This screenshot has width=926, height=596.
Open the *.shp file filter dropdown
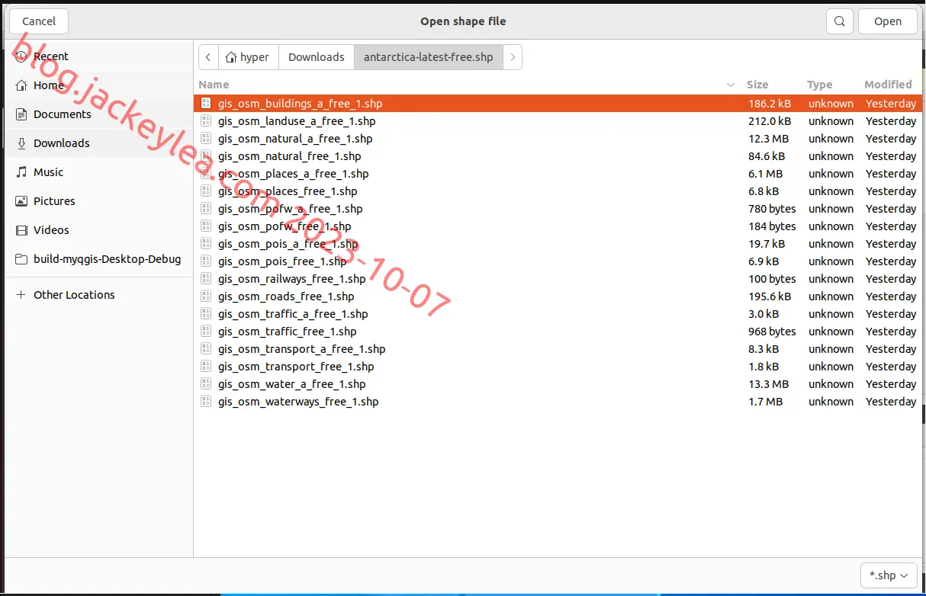pyautogui.click(x=888, y=575)
